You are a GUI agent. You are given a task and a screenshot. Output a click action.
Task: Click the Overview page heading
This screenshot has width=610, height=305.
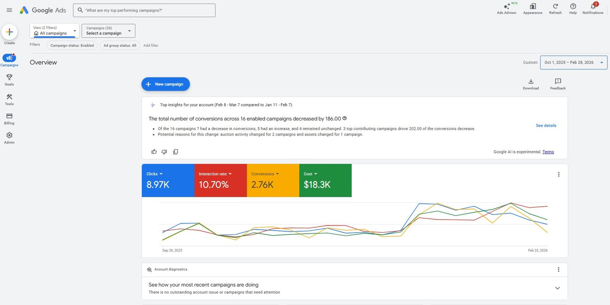tap(43, 63)
